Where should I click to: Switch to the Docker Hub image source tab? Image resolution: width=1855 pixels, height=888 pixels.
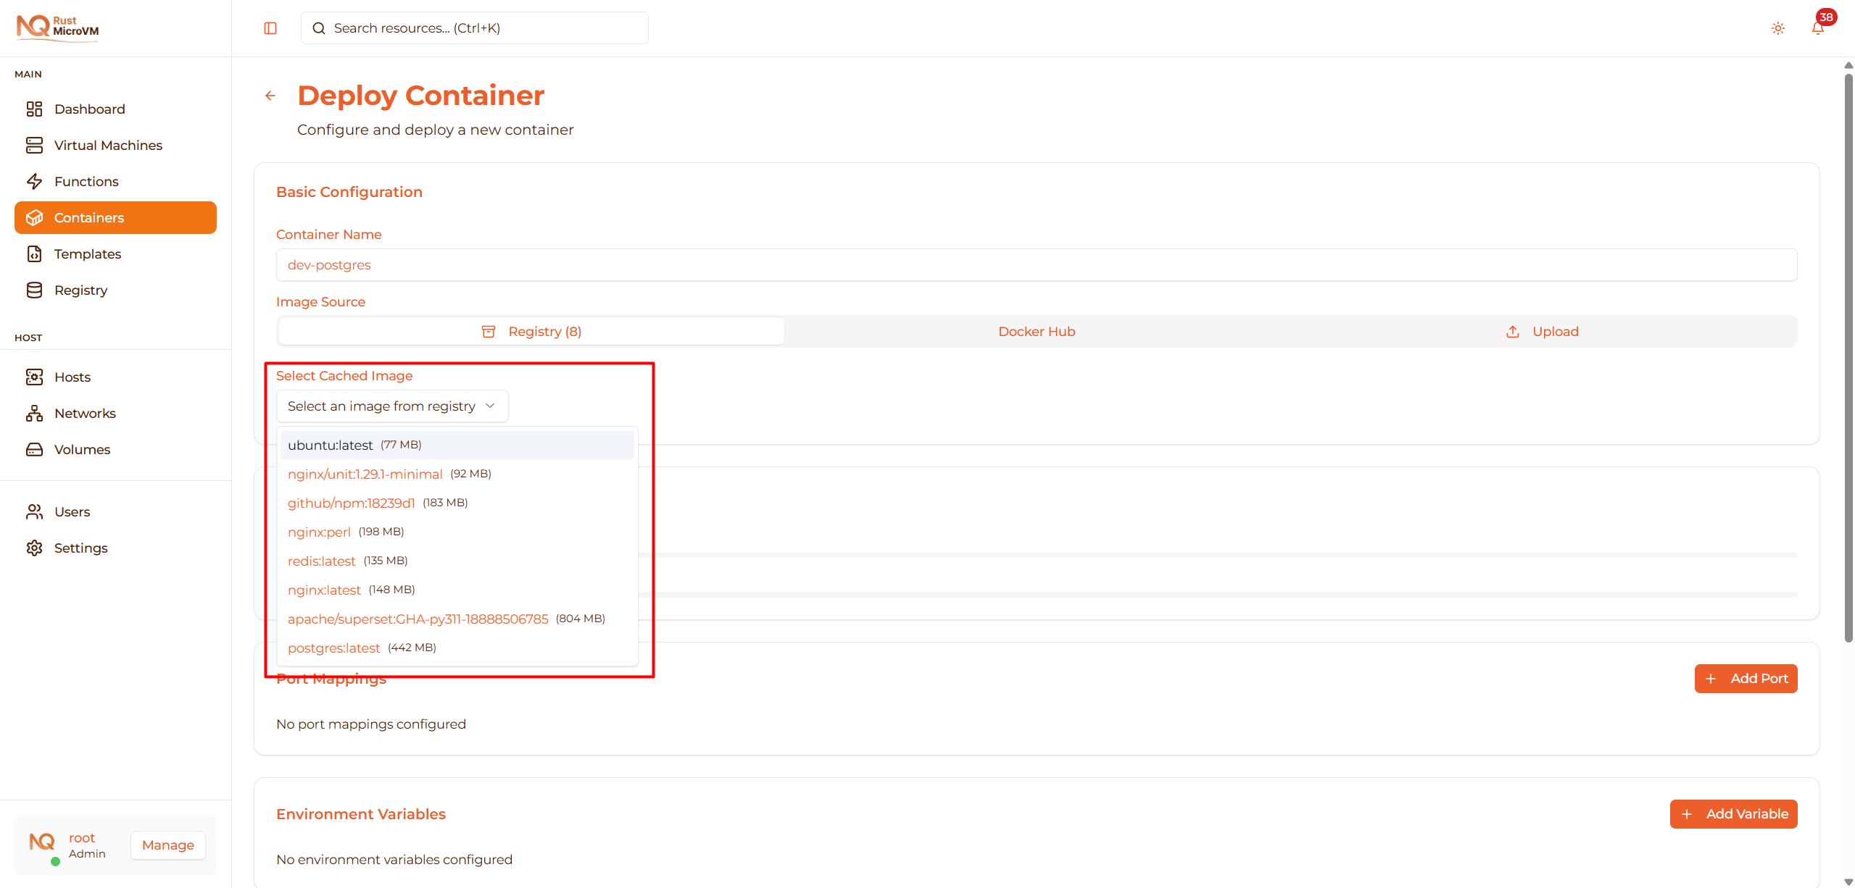1036,331
